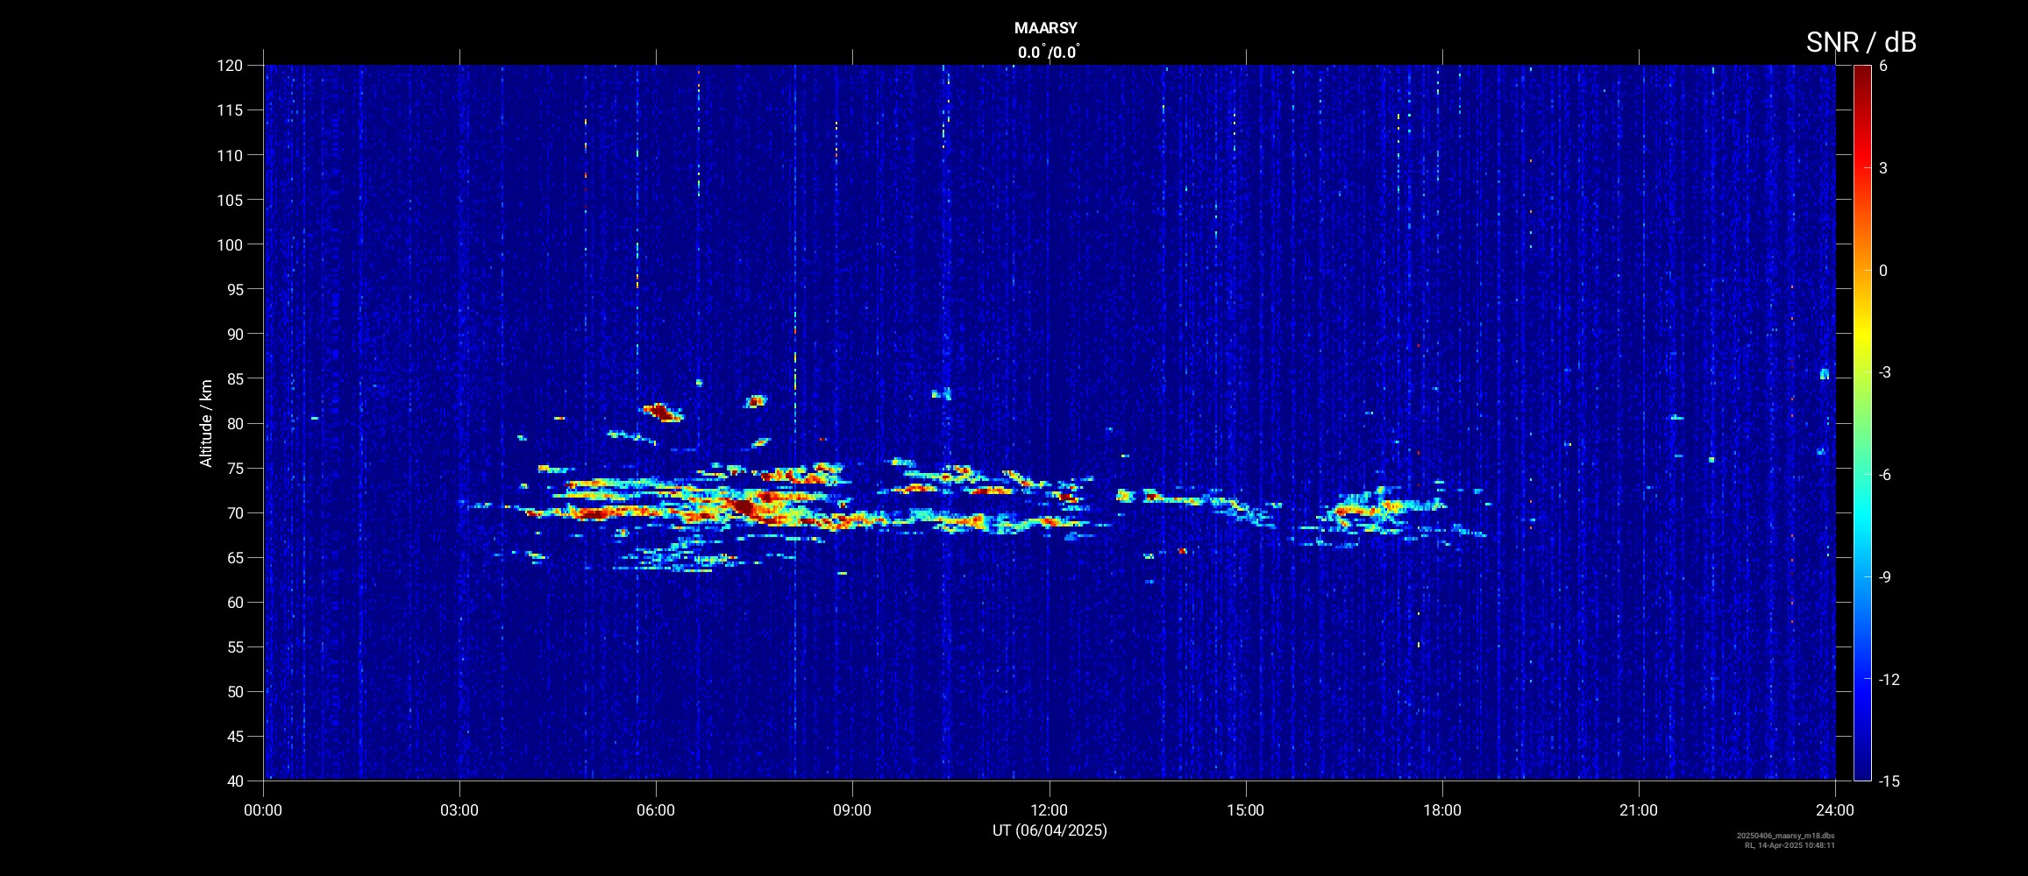Click the altitude tick label 95
The height and width of the screenshot is (876, 2028).
pyautogui.click(x=234, y=289)
